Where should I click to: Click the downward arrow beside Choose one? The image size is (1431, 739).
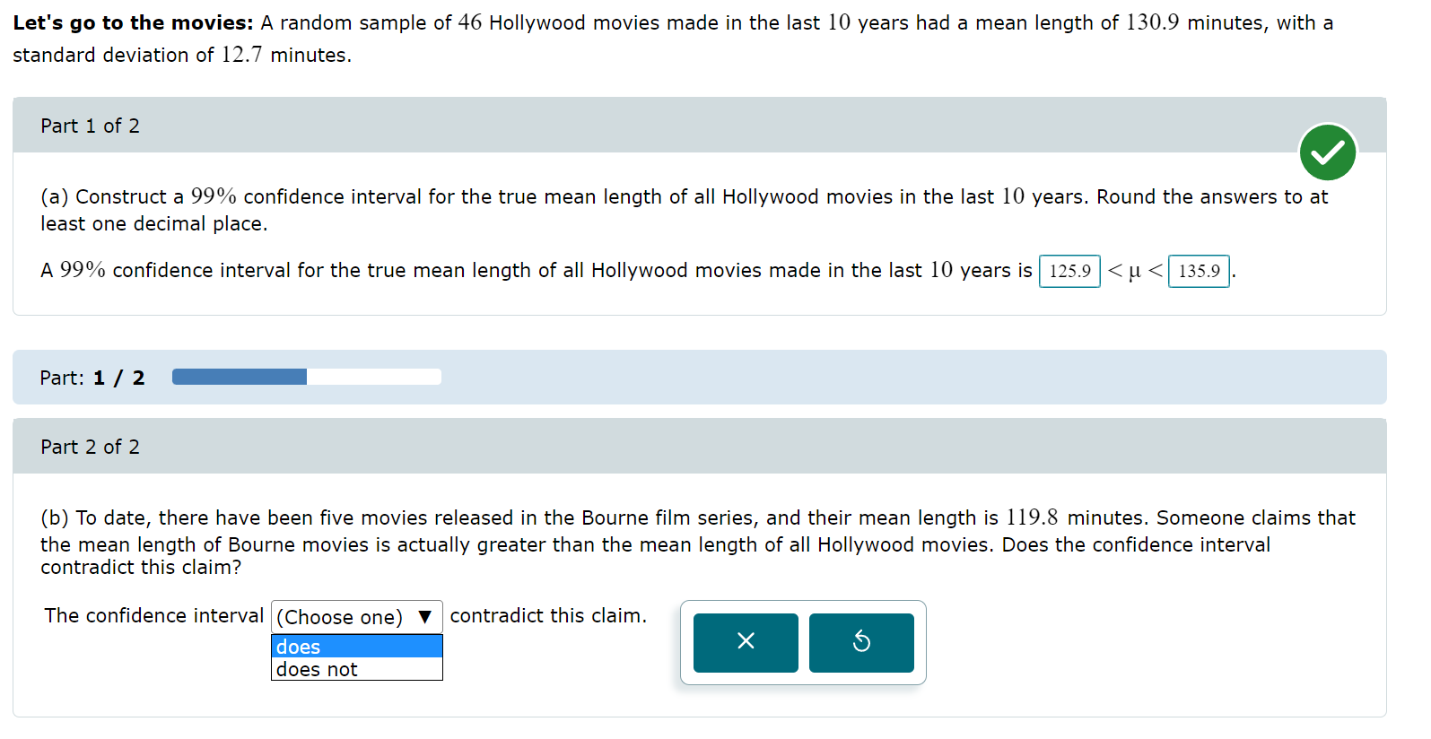click(425, 617)
